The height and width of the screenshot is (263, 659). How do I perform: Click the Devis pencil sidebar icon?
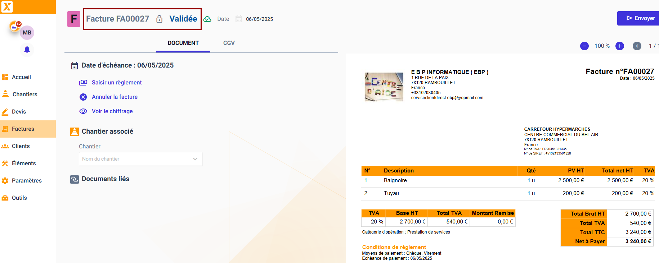pos(5,112)
